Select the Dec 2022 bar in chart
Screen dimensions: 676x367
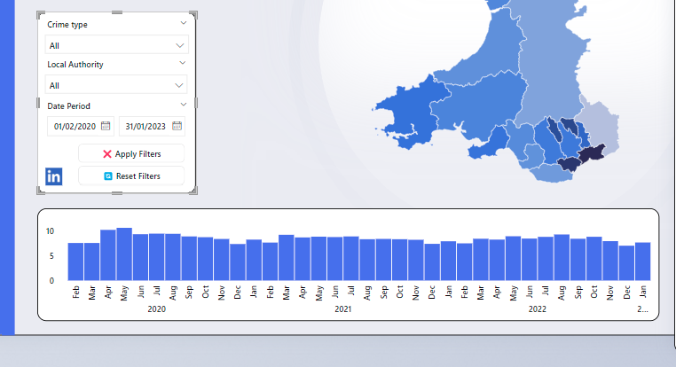click(x=626, y=263)
